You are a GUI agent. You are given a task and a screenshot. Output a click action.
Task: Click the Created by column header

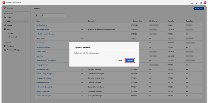[189, 21]
